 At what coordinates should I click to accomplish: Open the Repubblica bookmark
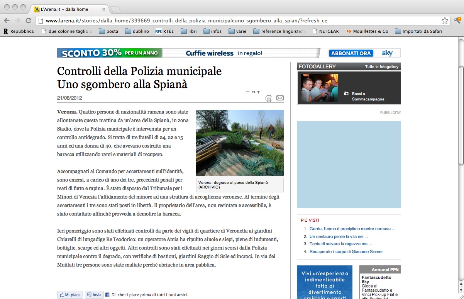pyautogui.click(x=19, y=31)
